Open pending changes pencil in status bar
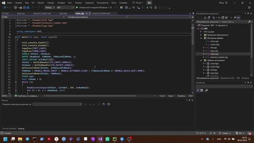 tap(212, 133)
